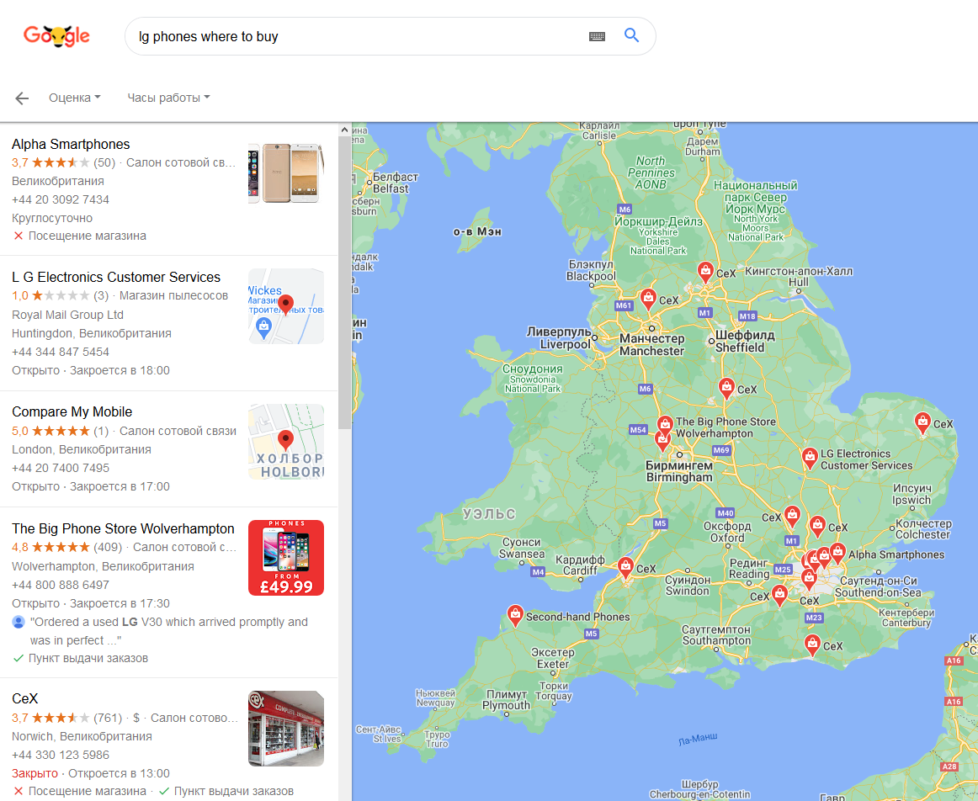Viewport: 978px width, 801px height.
Task: Click phone number +44 344 847 5454
Action: [61, 352]
